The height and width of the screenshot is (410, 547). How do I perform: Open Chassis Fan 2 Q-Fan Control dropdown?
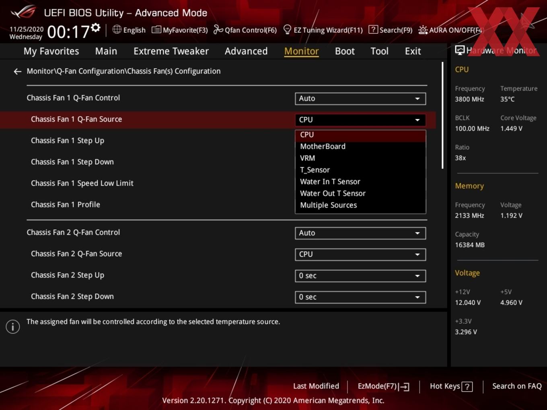360,233
